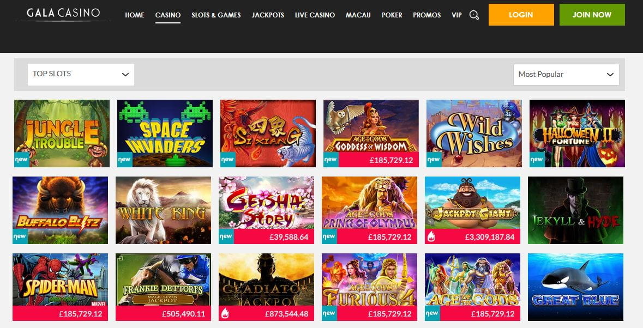The width and height of the screenshot is (643, 328).
Task: Click flame hot icon on Gladiator Jackpot
Action: pyautogui.click(x=225, y=313)
